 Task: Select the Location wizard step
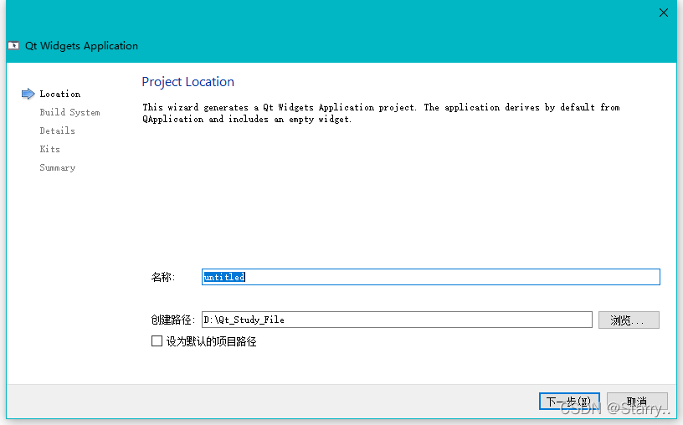pyautogui.click(x=60, y=94)
